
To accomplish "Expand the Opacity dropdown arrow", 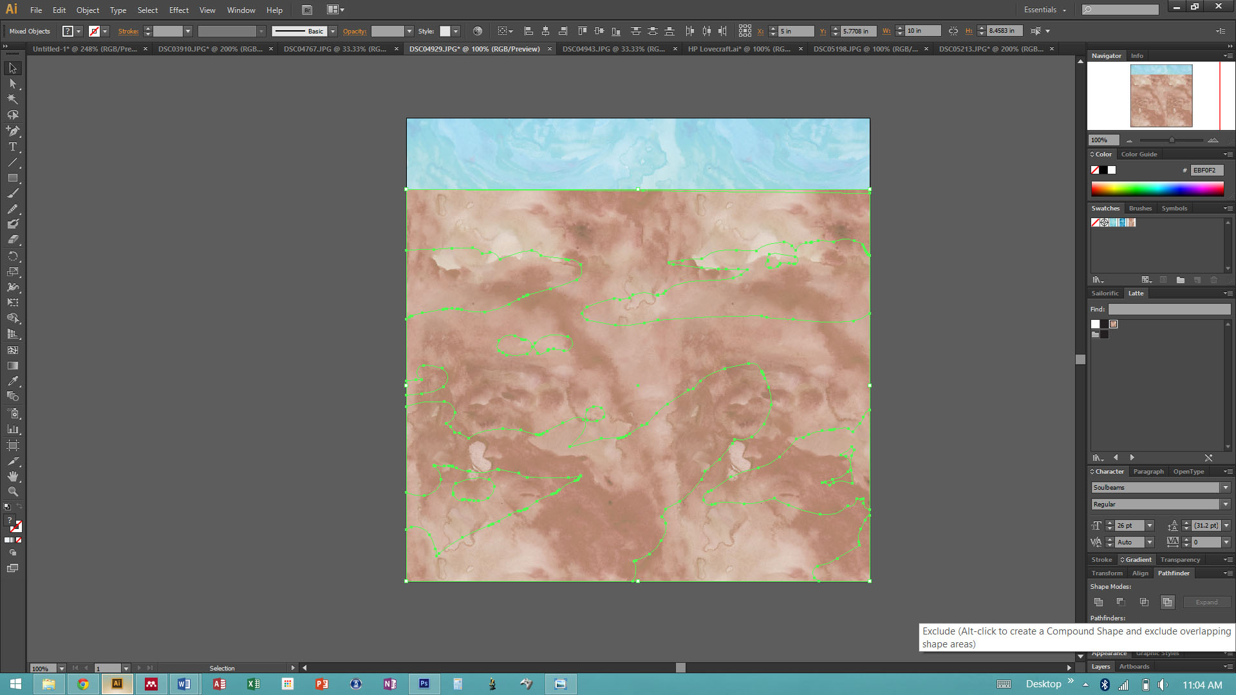I will pos(409,31).
